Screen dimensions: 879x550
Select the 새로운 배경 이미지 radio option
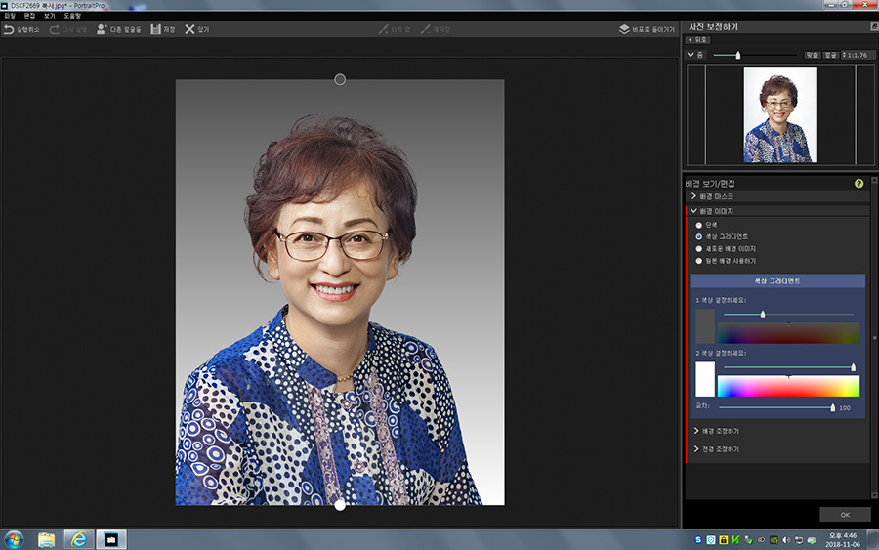(x=699, y=248)
